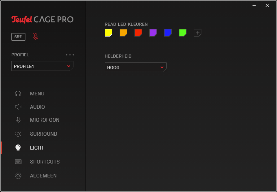
Task: Click the gear icon beside ALGEMEEN
Action: coord(18,176)
